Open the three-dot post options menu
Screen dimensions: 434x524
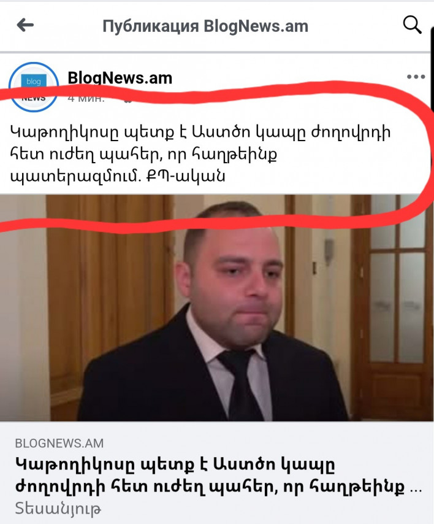[x=416, y=77]
